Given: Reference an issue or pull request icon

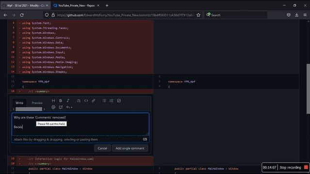Looking at the screenshot, I should pos(61,107).
